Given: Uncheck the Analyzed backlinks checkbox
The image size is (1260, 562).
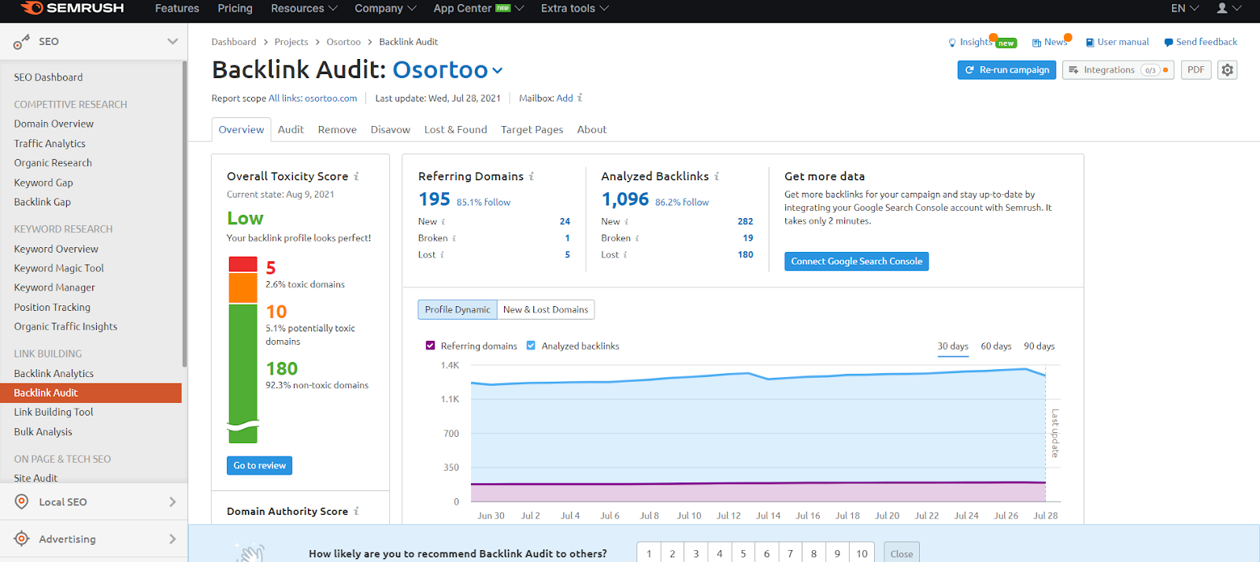Looking at the screenshot, I should click(x=531, y=346).
